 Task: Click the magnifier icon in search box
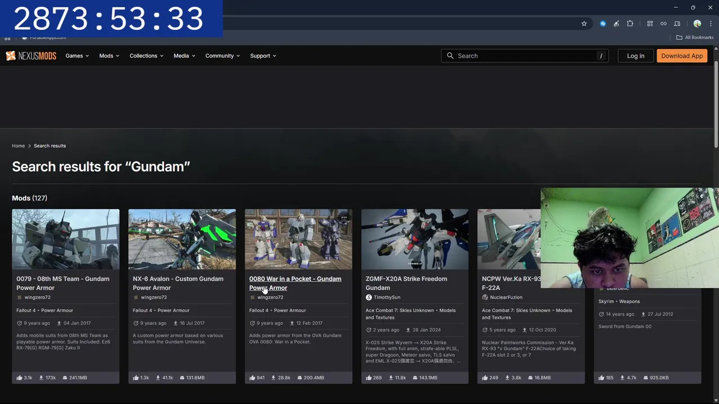tap(450, 56)
